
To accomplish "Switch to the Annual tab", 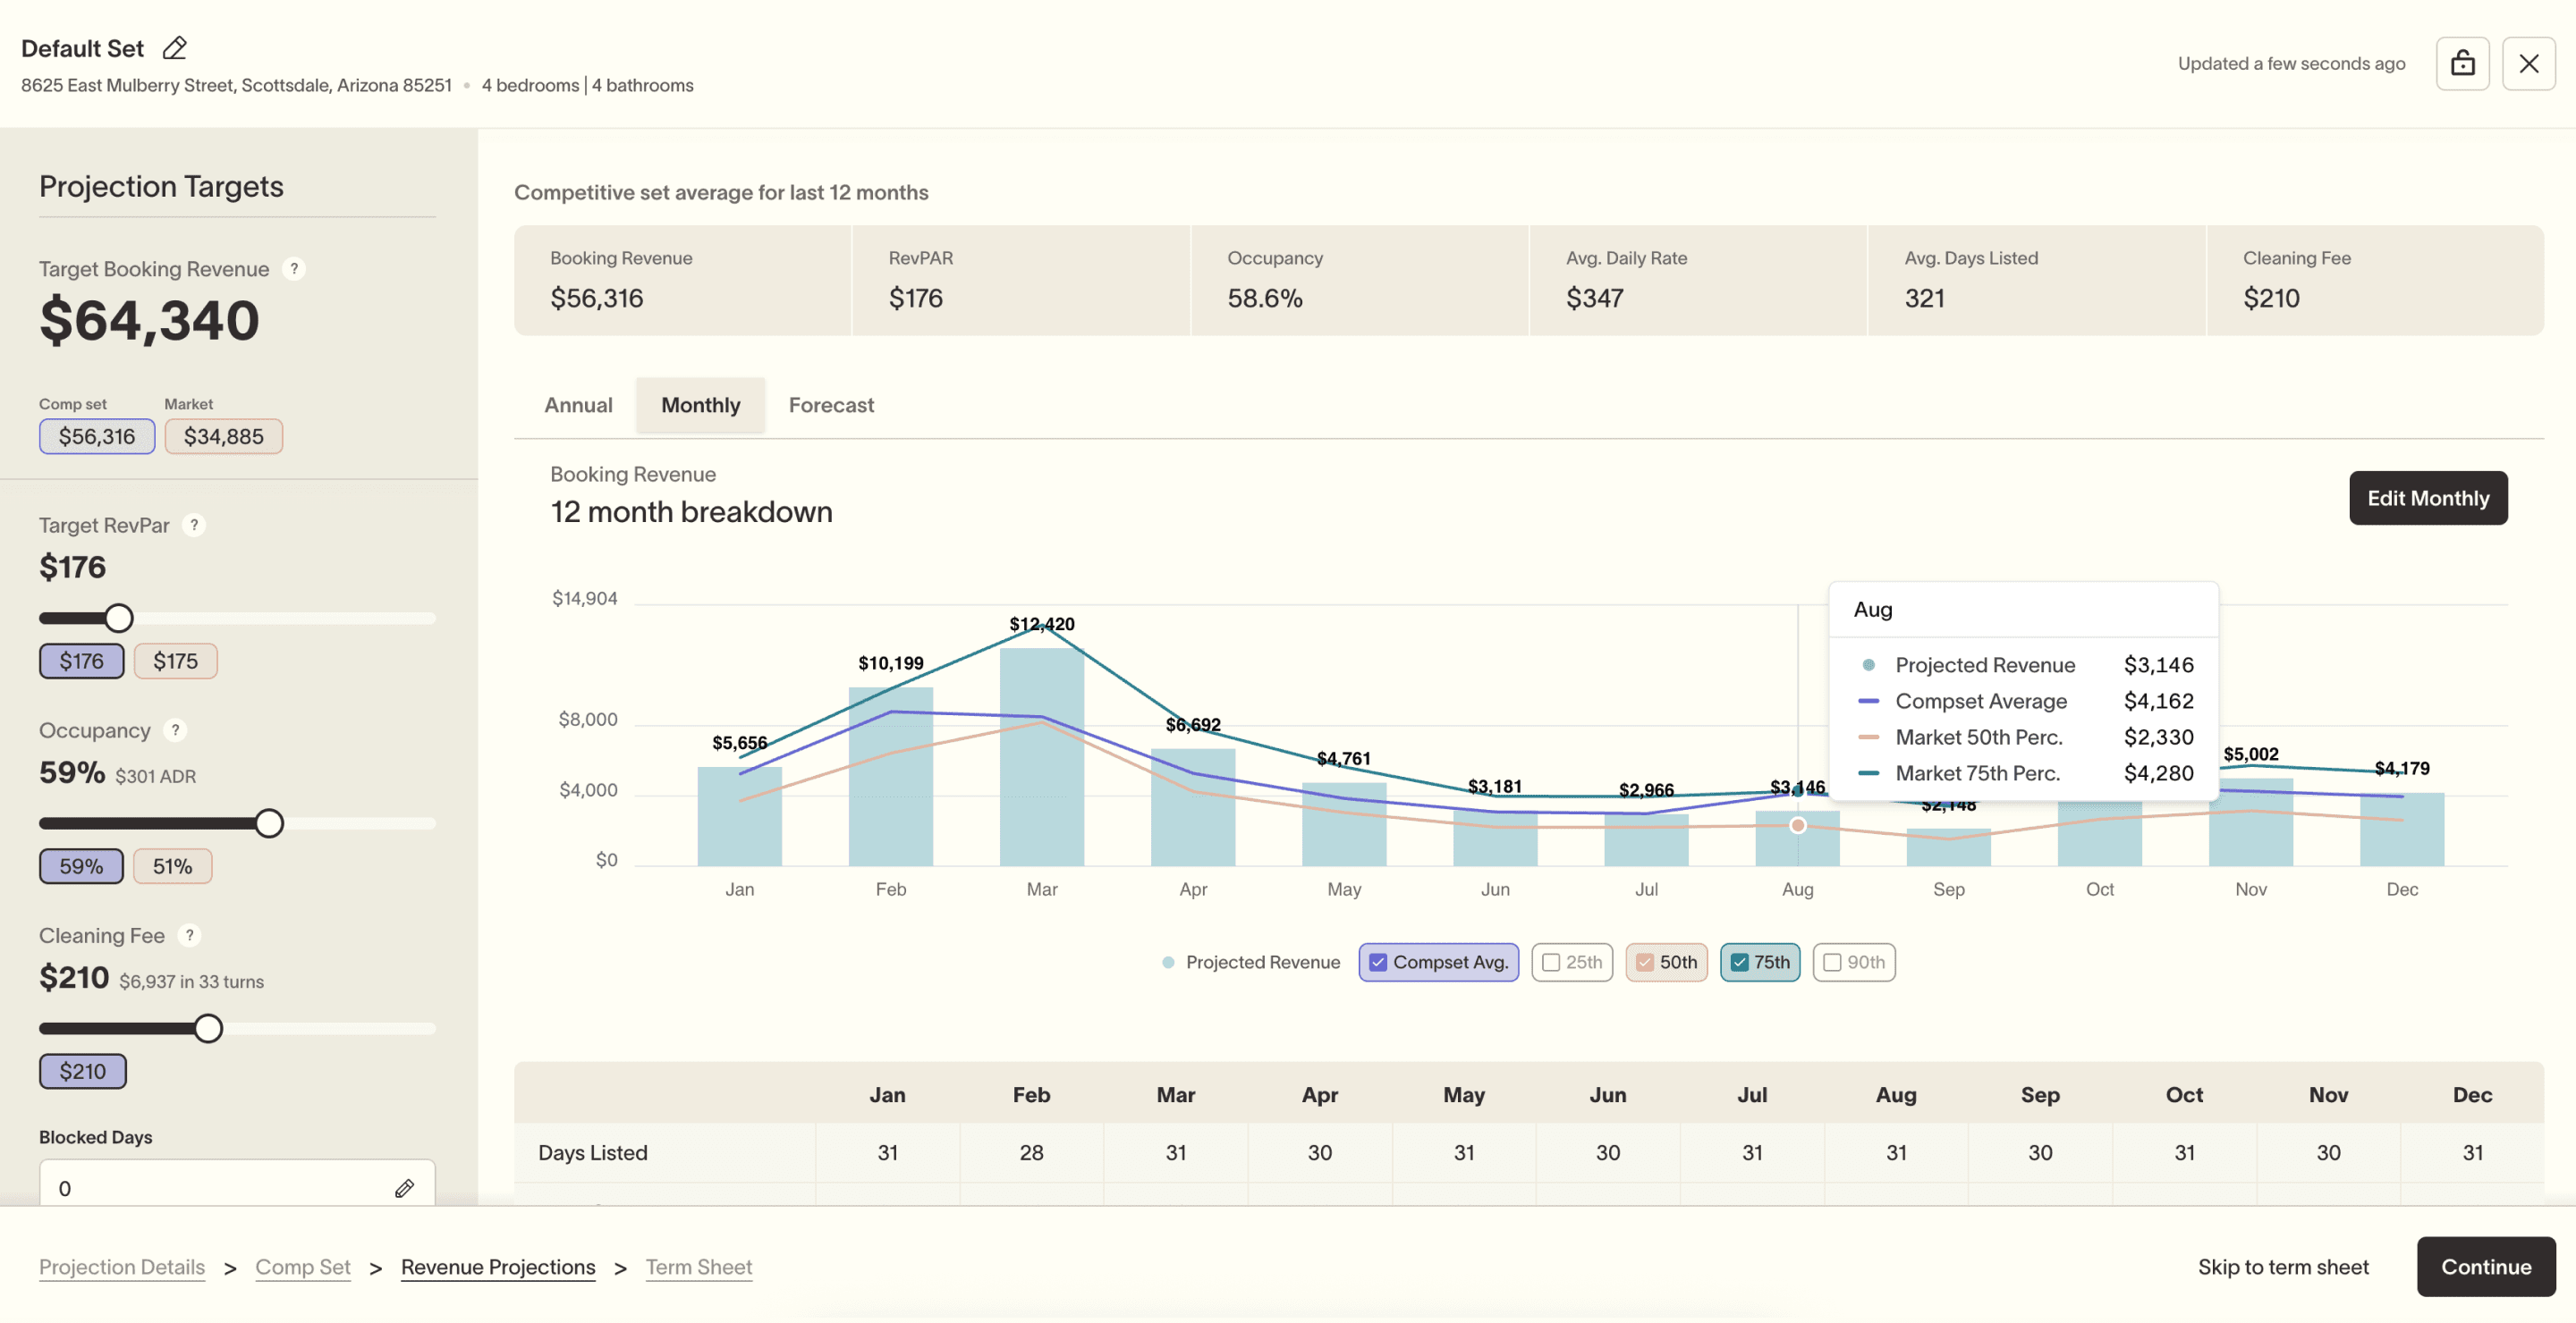I will coord(578,405).
